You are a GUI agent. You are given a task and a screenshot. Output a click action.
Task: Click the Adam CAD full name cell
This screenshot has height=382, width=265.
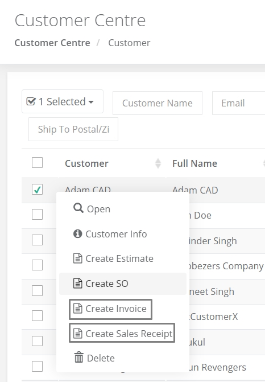(x=195, y=190)
